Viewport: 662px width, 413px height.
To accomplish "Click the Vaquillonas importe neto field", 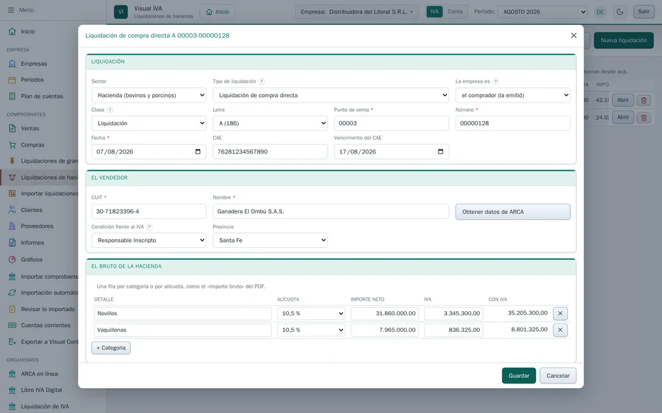I will (385, 330).
